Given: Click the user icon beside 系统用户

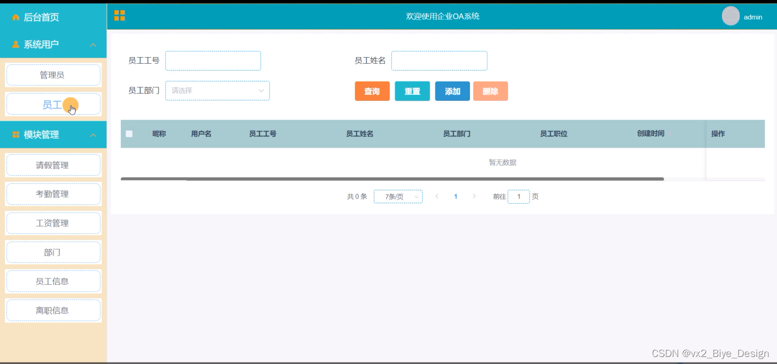Looking at the screenshot, I should [x=16, y=44].
